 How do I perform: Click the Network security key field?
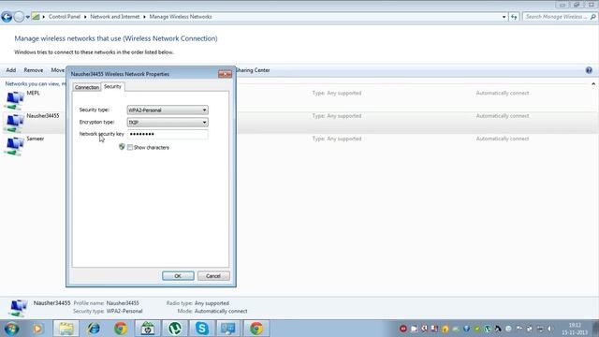click(x=168, y=134)
